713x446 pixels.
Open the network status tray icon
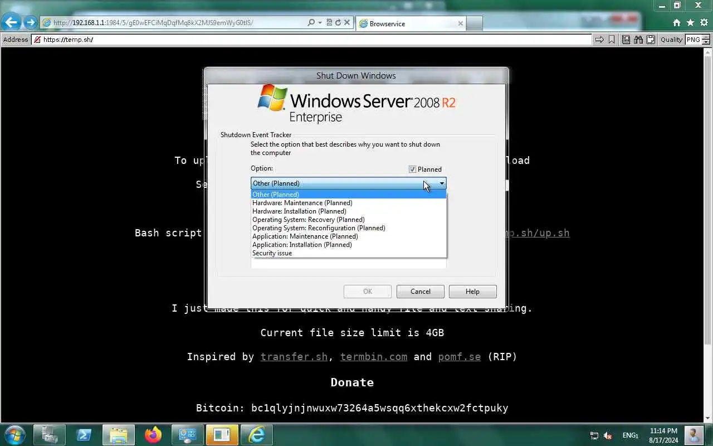(594, 435)
